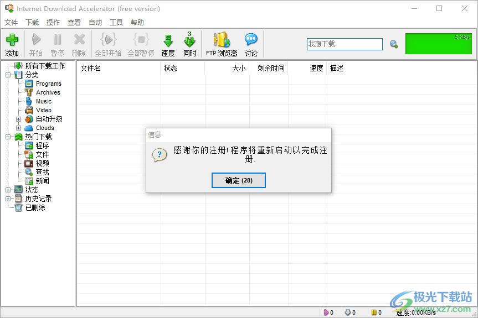Screen dimensions: 478x318
Task: Sort by the 速度 column header
Action: pos(307,68)
